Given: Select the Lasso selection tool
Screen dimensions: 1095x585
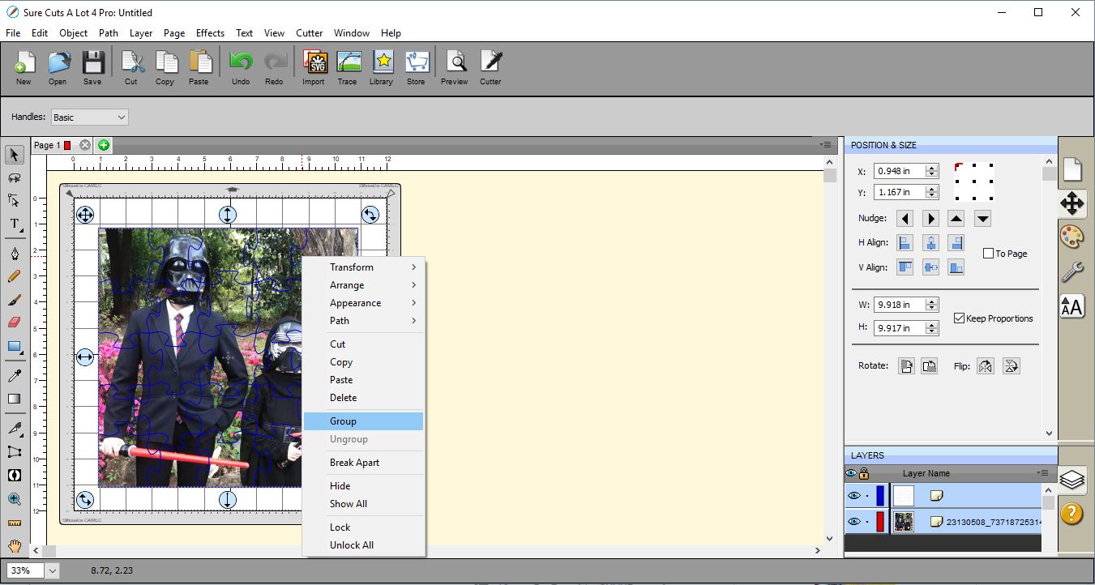Looking at the screenshot, I should [14, 177].
